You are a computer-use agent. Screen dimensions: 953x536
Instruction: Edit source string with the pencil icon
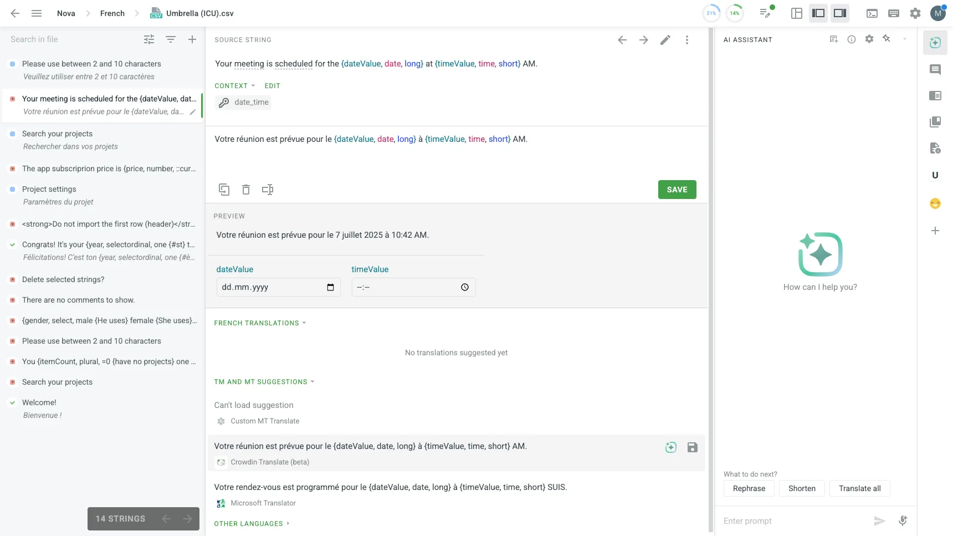coord(665,39)
